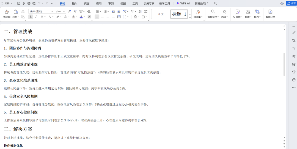Click the Sort (A-Z arrow) icon
This screenshot has width=297, height=149.
click(x=140, y=11)
